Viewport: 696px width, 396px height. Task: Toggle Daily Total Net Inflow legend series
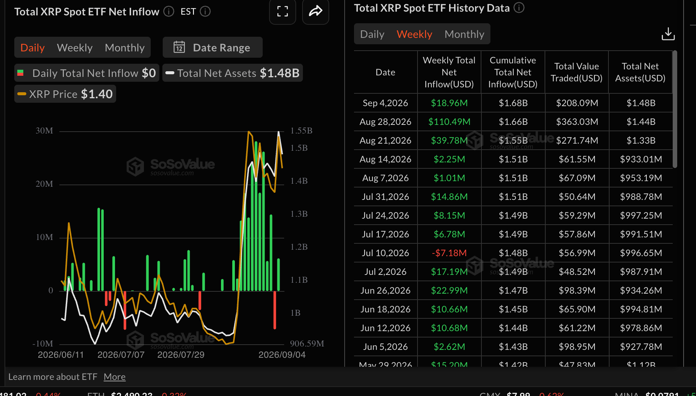(87, 73)
